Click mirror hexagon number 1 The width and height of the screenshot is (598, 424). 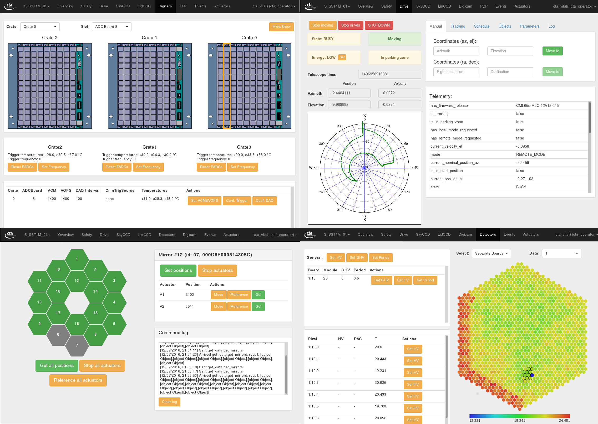coord(77,259)
